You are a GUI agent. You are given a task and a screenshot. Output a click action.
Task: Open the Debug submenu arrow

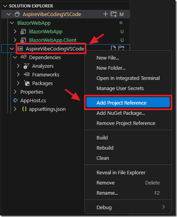tap(164, 207)
